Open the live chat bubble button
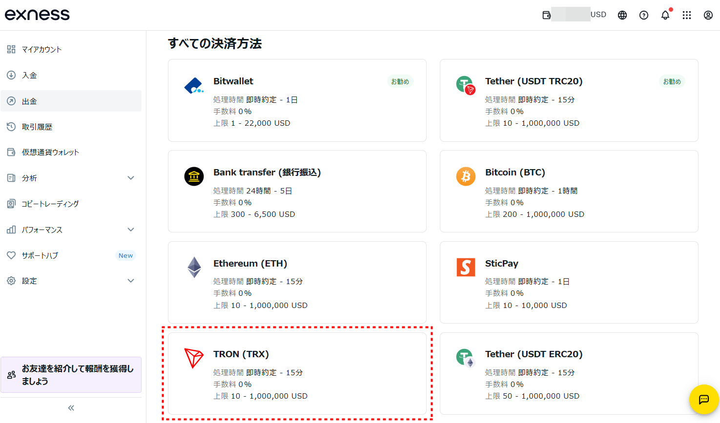Screen dimensions: 720x423 (x=704, y=400)
